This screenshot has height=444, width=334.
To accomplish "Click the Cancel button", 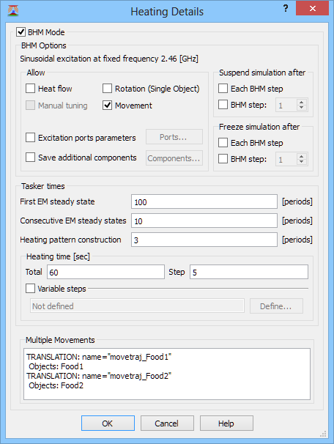I will [167, 423].
